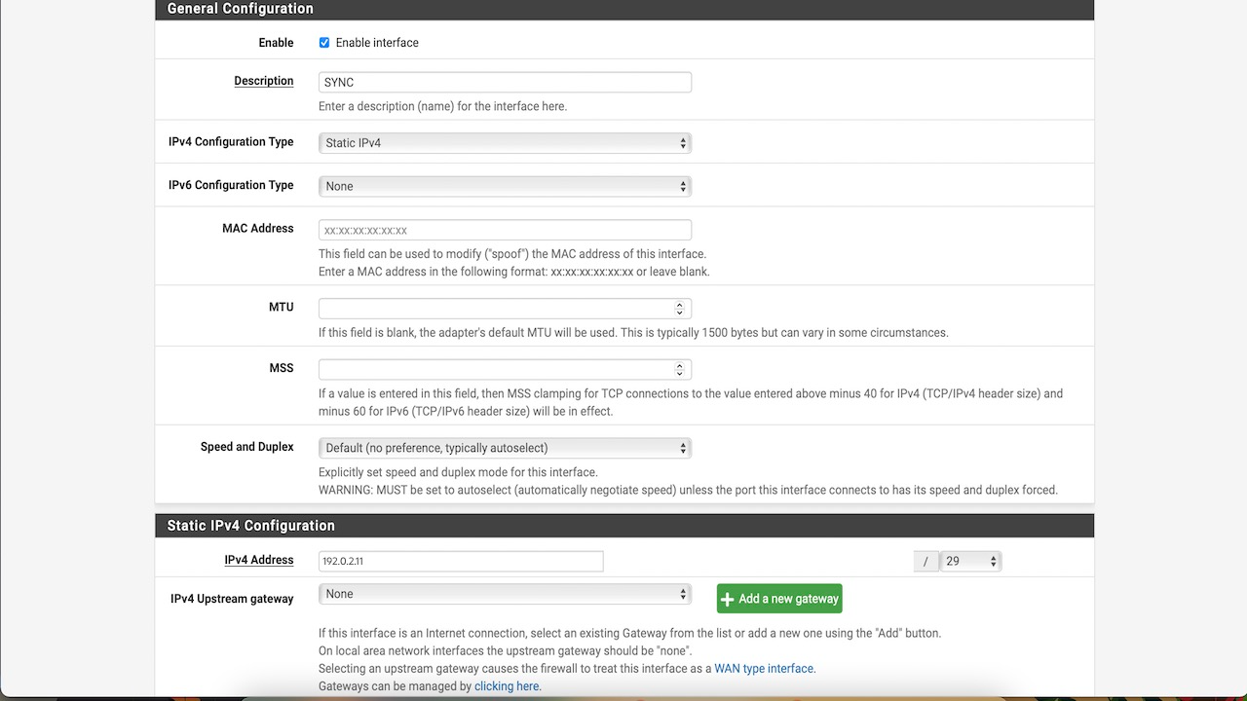Open the subnet mask /29 dropdown
Viewport: 1247px width, 701px height.
tap(969, 560)
